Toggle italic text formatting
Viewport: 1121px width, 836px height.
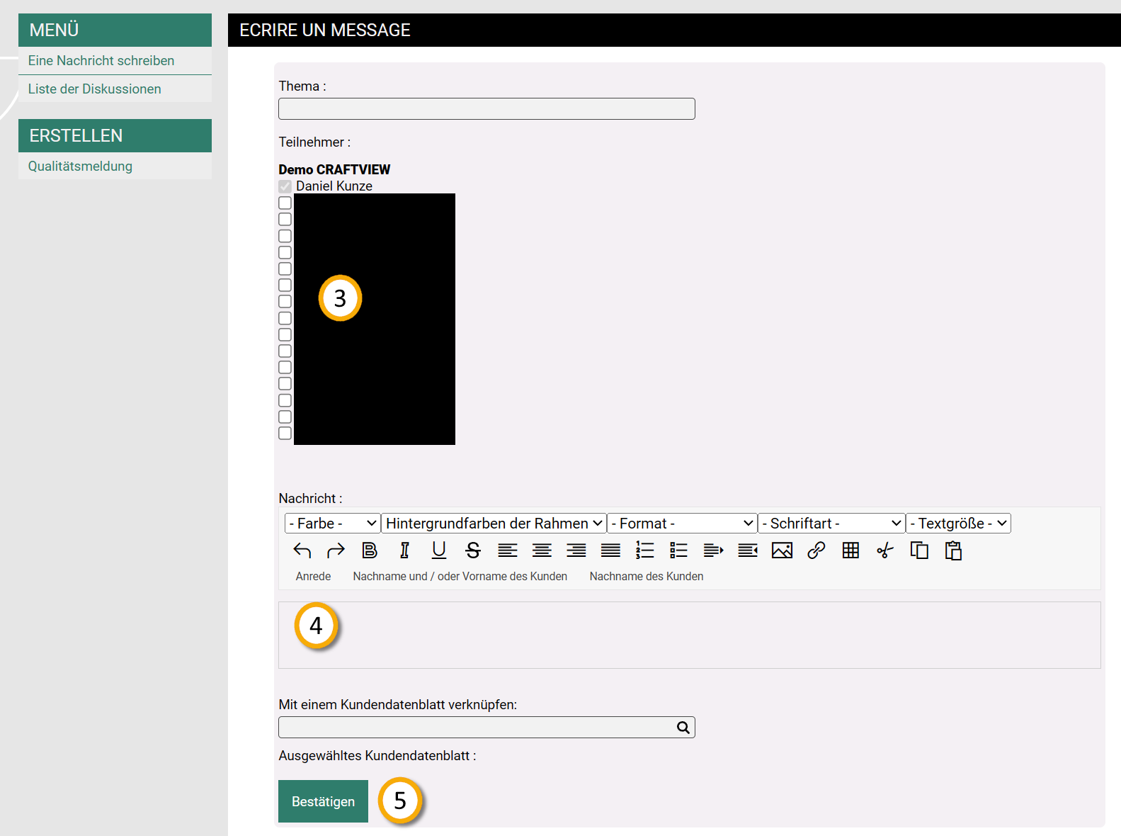[x=404, y=550]
